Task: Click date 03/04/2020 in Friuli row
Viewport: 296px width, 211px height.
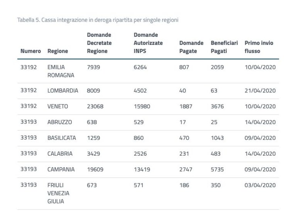Action: (260, 185)
